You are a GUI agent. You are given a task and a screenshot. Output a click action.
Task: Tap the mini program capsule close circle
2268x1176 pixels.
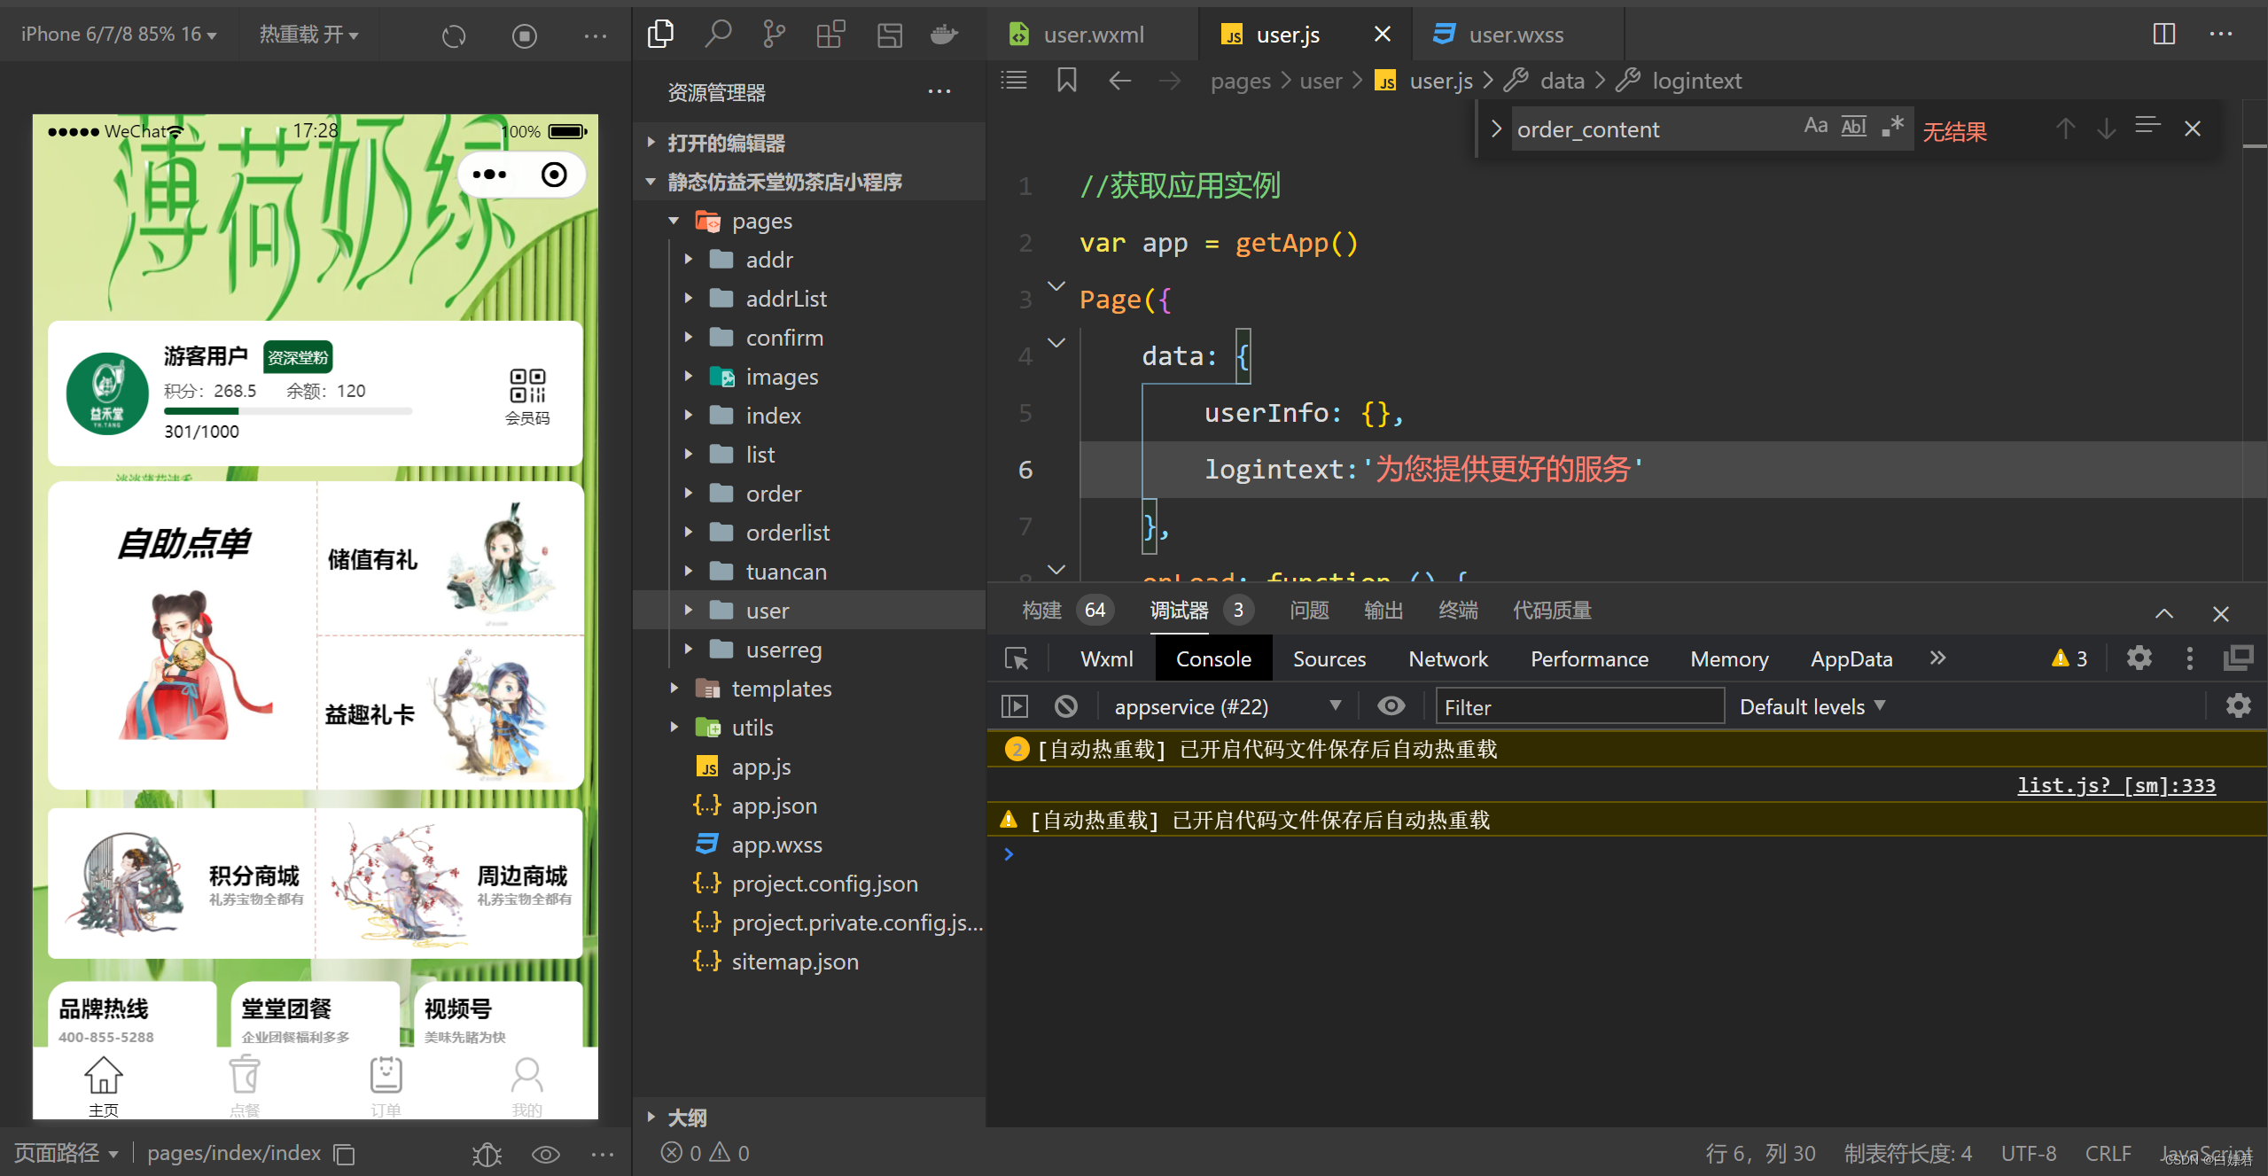click(555, 175)
